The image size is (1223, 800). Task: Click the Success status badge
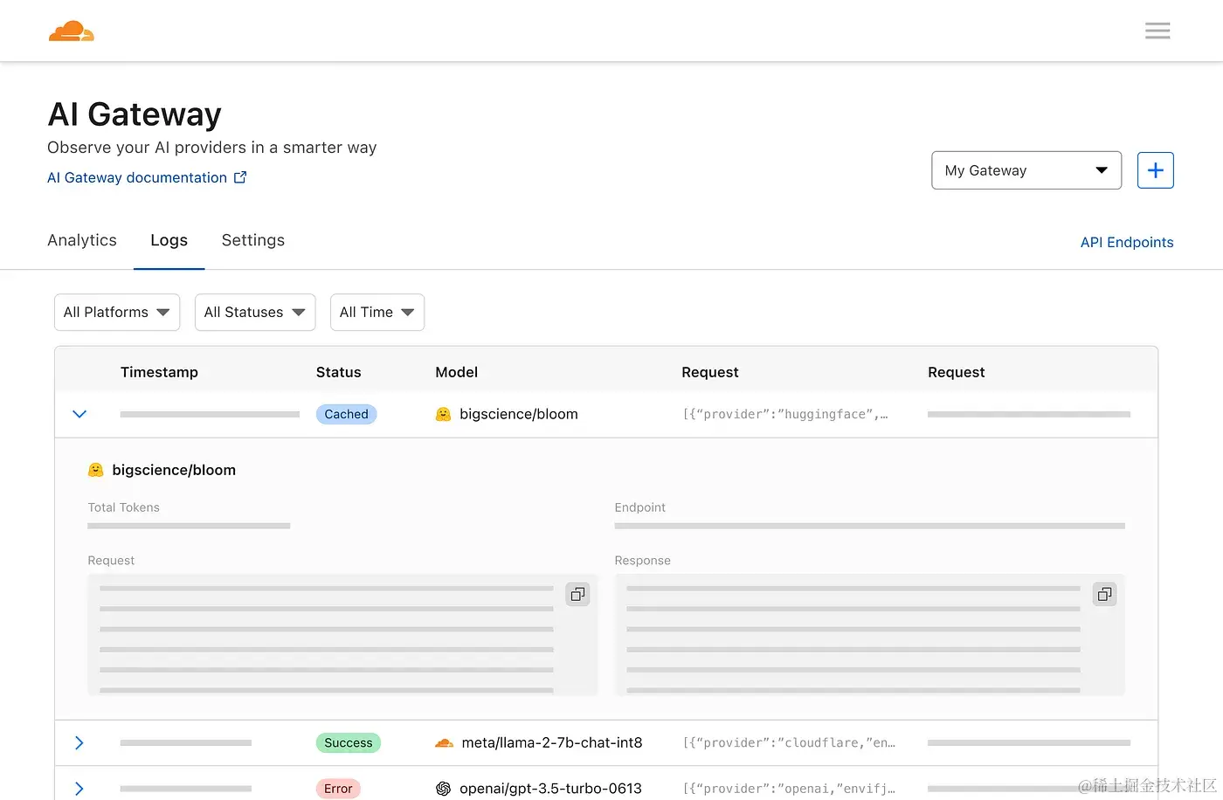tap(348, 742)
